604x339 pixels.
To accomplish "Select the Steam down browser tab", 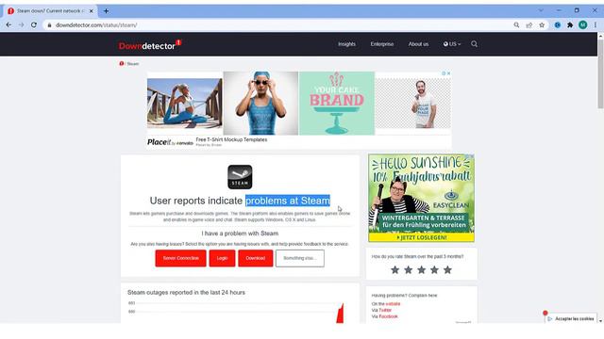I will (x=50, y=11).
